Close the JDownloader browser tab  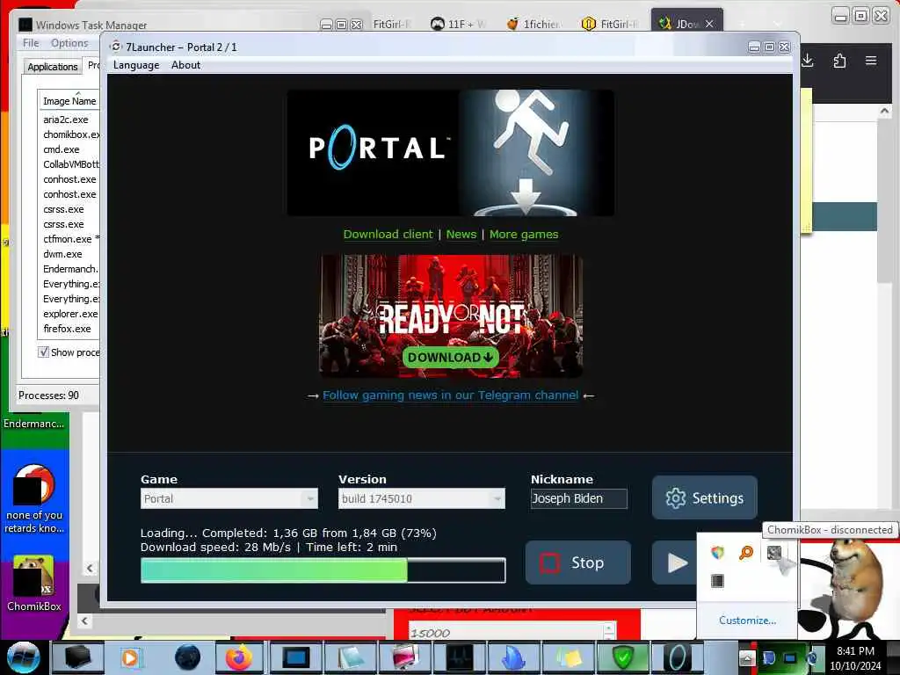[709, 24]
